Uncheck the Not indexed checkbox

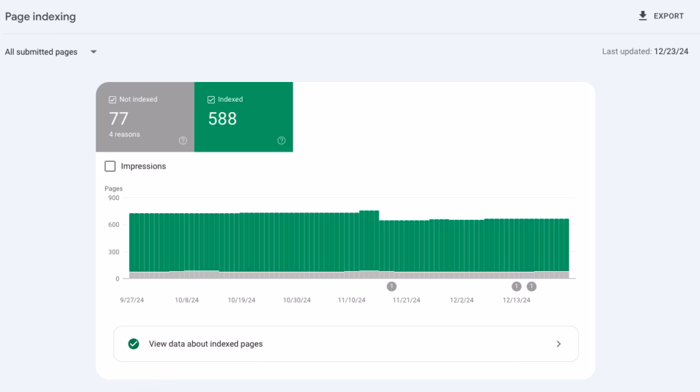pos(113,100)
